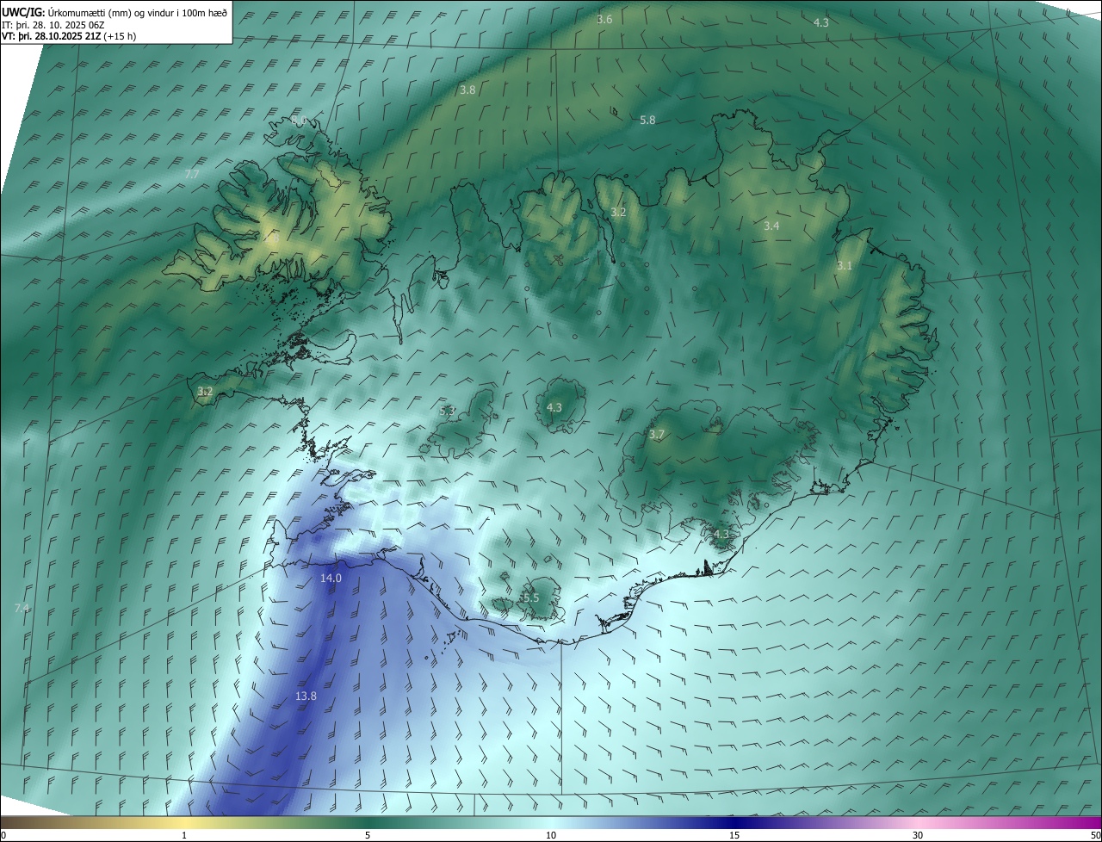Image resolution: width=1102 pixels, height=842 pixels.
Task: Click the 5.5 value label
Action: 531,597
